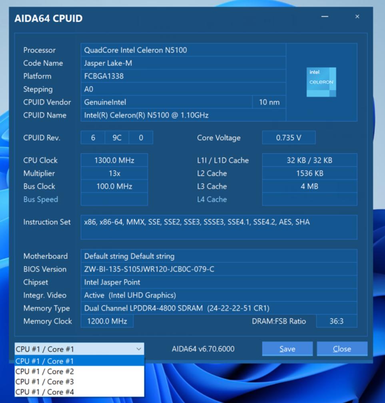Select CPU #1 / Core #1 in list
385x403 pixels.
79,361
